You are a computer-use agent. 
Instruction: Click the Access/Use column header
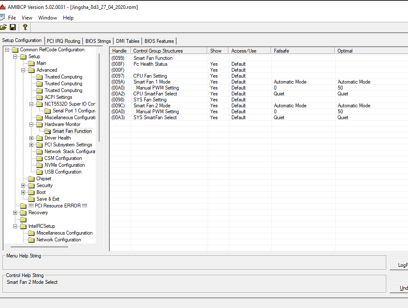pos(250,51)
